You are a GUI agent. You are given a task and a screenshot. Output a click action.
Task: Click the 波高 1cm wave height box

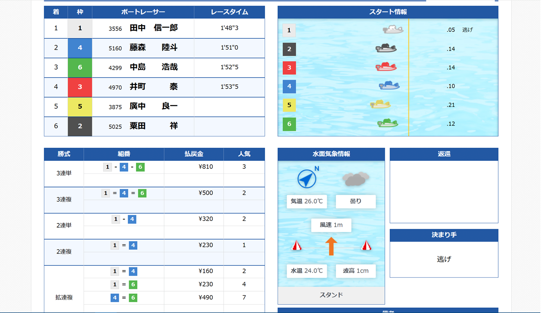click(356, 271)
